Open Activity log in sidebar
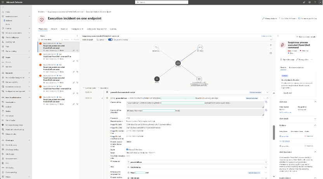This screenshot has height=179, width=323. 9,168
